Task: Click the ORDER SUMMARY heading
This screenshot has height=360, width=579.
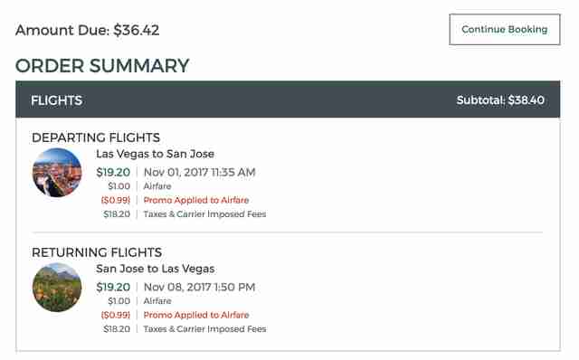Action: coord(102,66)
